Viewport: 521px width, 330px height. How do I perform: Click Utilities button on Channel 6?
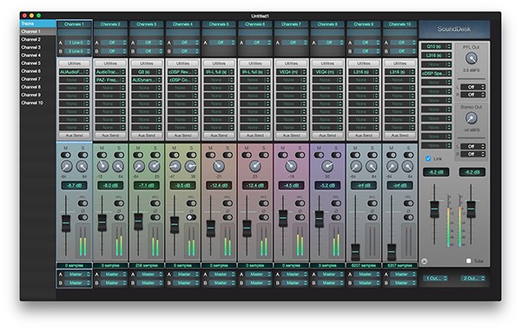point(255,63)
